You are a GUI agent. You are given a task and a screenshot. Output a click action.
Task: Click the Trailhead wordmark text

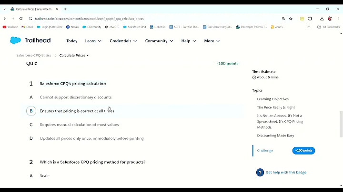38,40
